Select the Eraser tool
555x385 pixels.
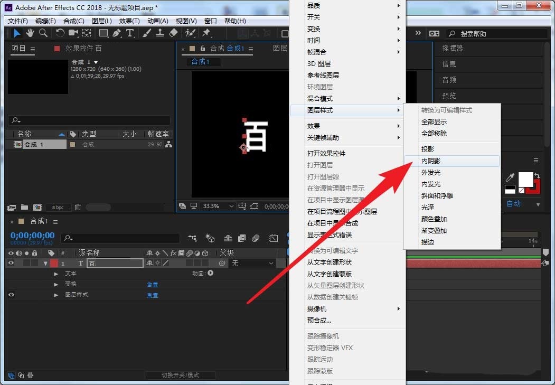(173, 34)
